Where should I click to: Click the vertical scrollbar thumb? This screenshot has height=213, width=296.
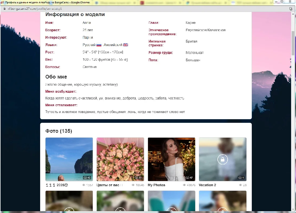tap(293, 43)
